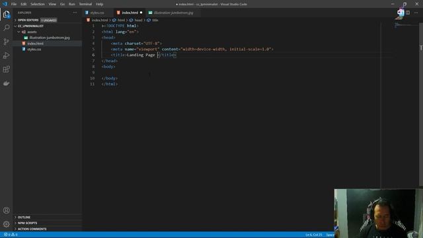Image resolution: width=423 pixels, height=238 pixels.
Task: Click the charset="UTF-8" meta line
Action: [136, 44]
